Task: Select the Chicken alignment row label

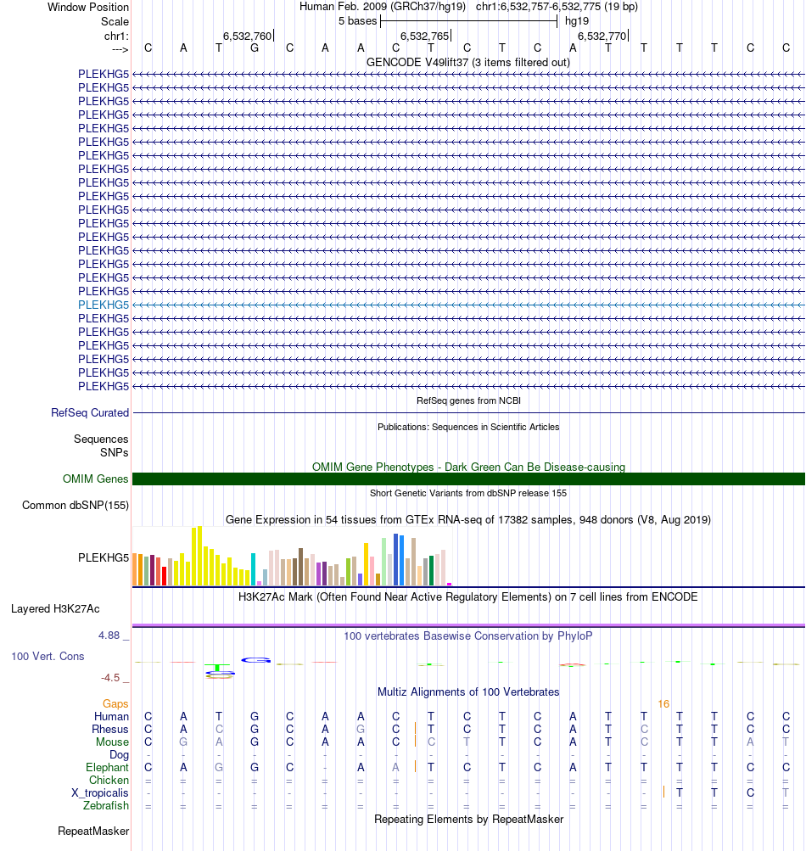Action: [x=109, y=781]
